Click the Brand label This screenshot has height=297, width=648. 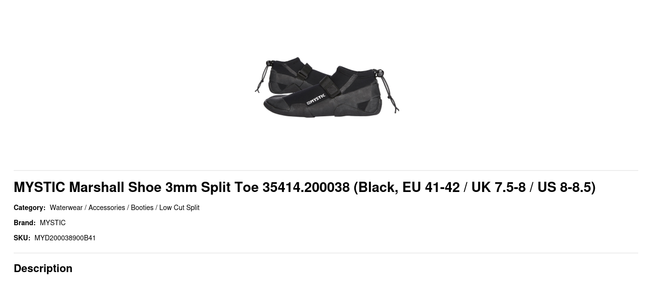pyautogui.click(x=24, y=223)
